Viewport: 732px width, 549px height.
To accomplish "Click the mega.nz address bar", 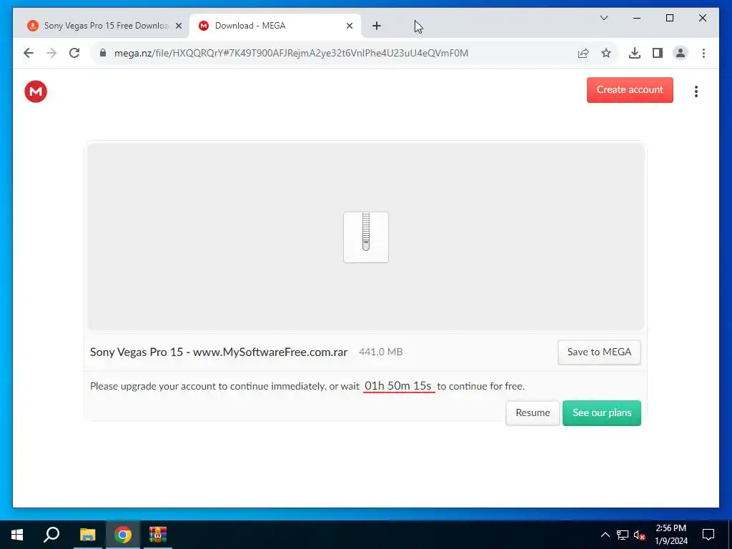I will click(x=291, y=53).
